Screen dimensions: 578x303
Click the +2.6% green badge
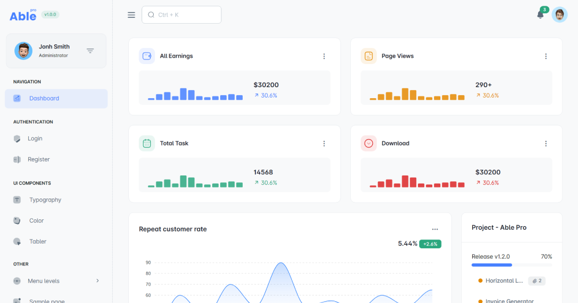click(430, 244)
